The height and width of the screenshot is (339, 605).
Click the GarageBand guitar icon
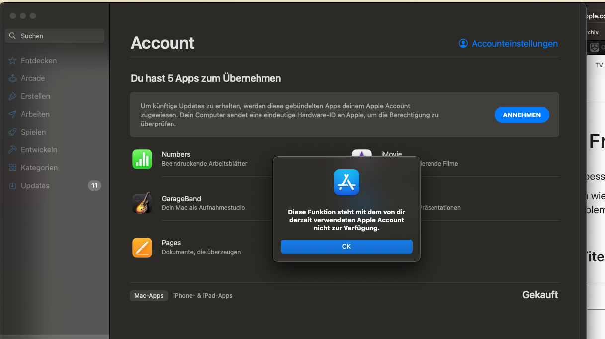click(x=142, y=203)
